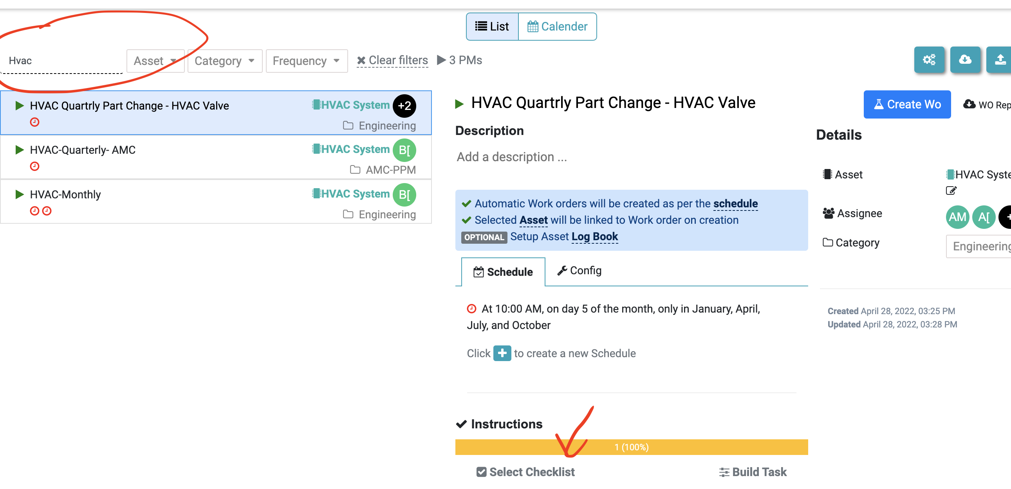The width and height of the screenshot is (1011, 489).
Task: Open the Frequency filter dropdown
Action: [x=307, y=60]
